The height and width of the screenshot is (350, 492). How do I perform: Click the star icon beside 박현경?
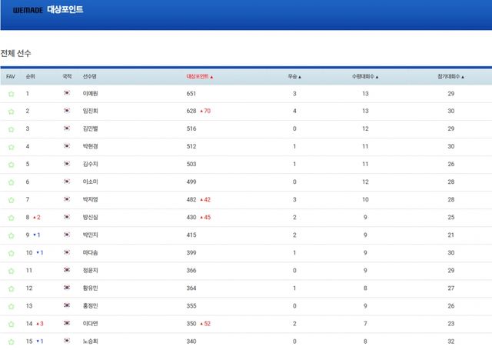[x=11, y=146]
